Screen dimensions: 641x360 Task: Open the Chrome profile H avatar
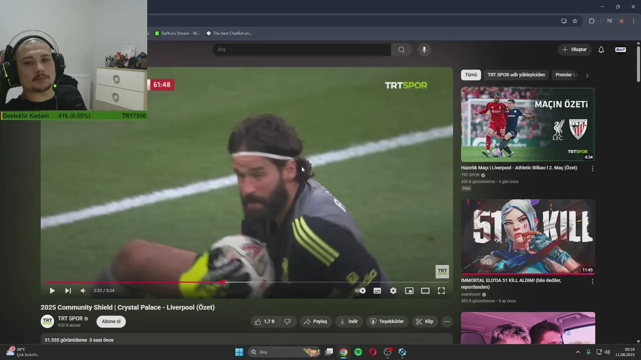pos(621,21)
